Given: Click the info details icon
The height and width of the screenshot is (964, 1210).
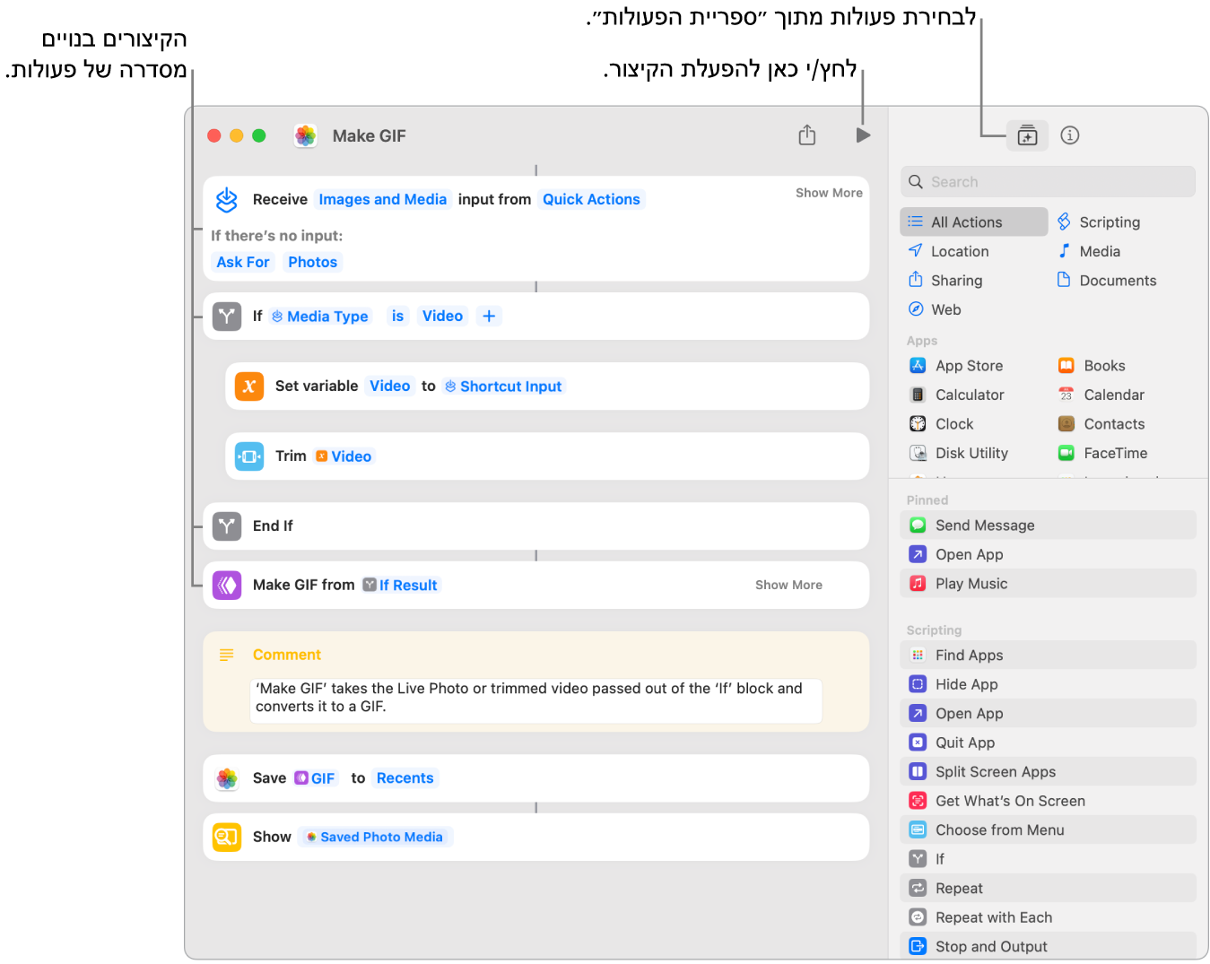Looking at the screenshot, I should click(1069, 135).
